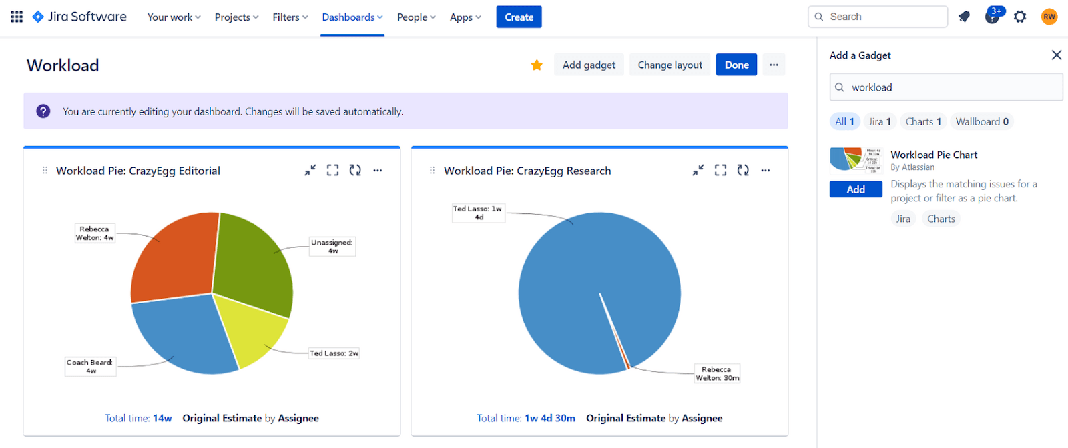Open the Workload Pie Chart title link
Viewport: 1068px width, 448px height.
(934, 155)
